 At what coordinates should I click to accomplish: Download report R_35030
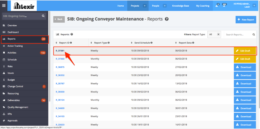coord(245,92)
